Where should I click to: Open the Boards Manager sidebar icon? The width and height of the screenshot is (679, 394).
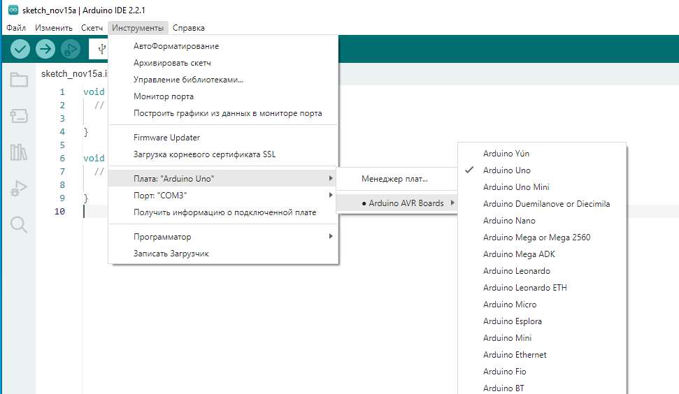coord(19,115)
